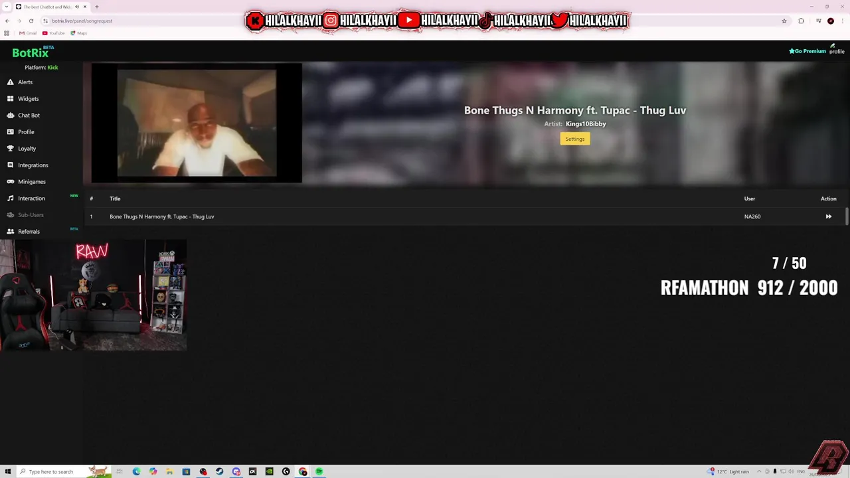
Task: Click the ENG language indicator
Action: (801, 471)
